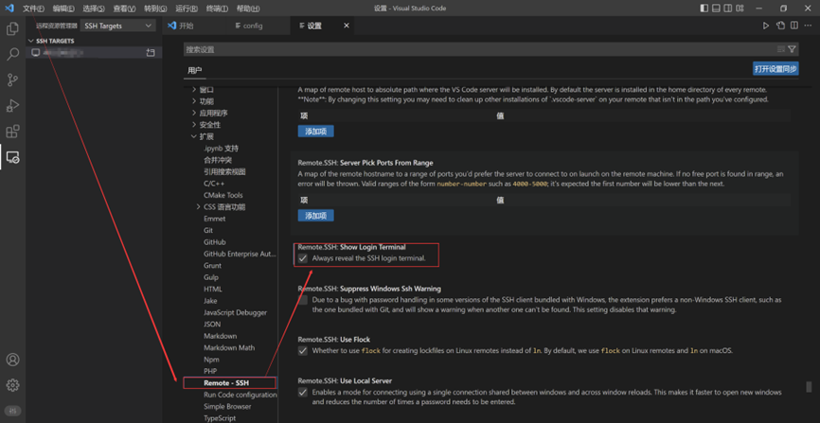Select Markdown Math in settings tree
The width and height of the screenshot is (820, 423).
coord(229,347)
